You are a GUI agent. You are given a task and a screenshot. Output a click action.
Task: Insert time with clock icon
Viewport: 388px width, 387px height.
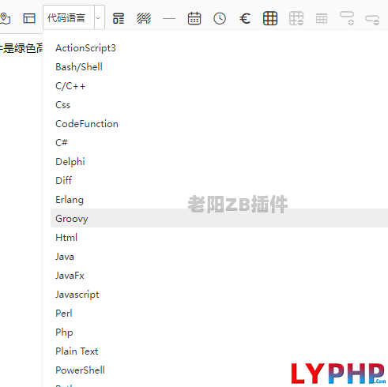tap(220, 18)
